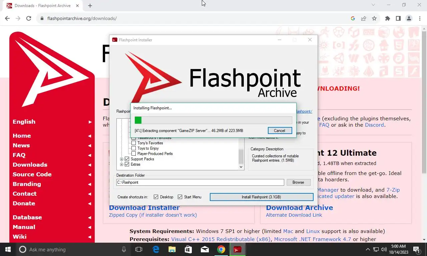
Task: Open the Chrome three-dot menu
Action: [420, 18]
